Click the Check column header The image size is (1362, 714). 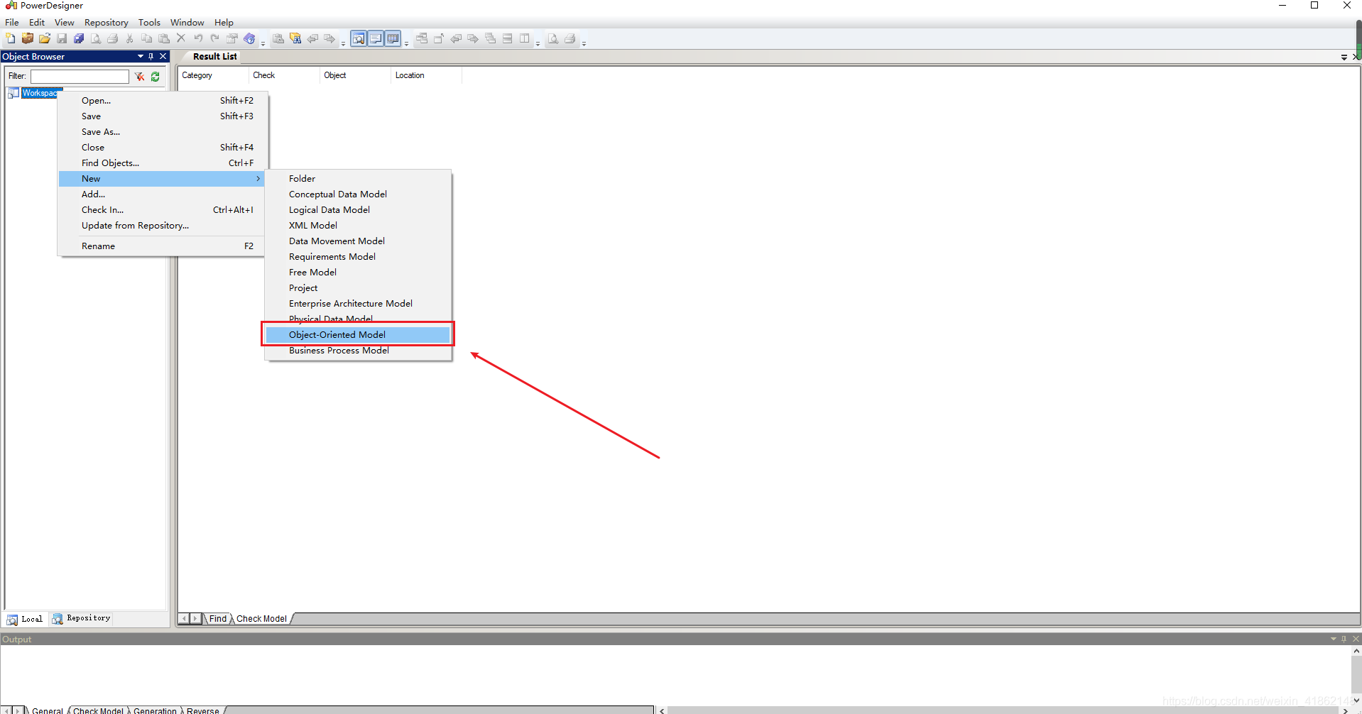(x=284, y=75)
